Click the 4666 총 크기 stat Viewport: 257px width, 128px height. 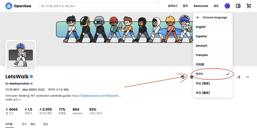(x=12, y=111)
